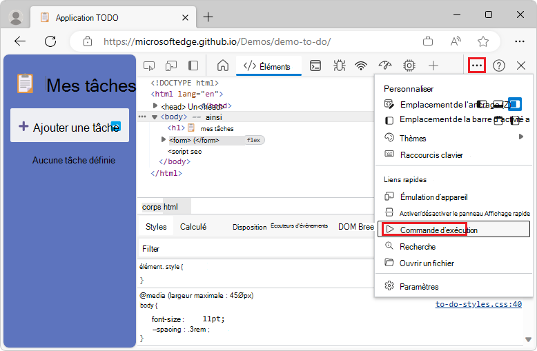Reload the page
The height and width of the screenshot is (351, 537).
click(50, 41)
